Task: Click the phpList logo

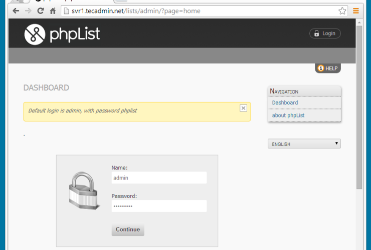Action: [62, 33]
